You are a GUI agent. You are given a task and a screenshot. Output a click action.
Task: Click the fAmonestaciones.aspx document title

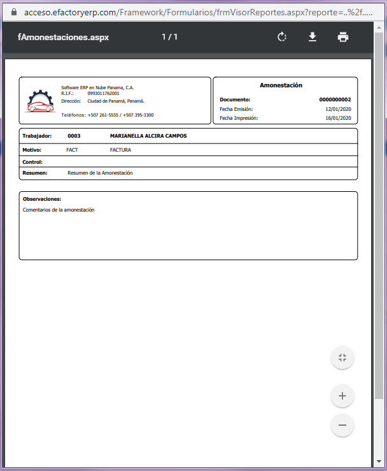pos(63,37)
